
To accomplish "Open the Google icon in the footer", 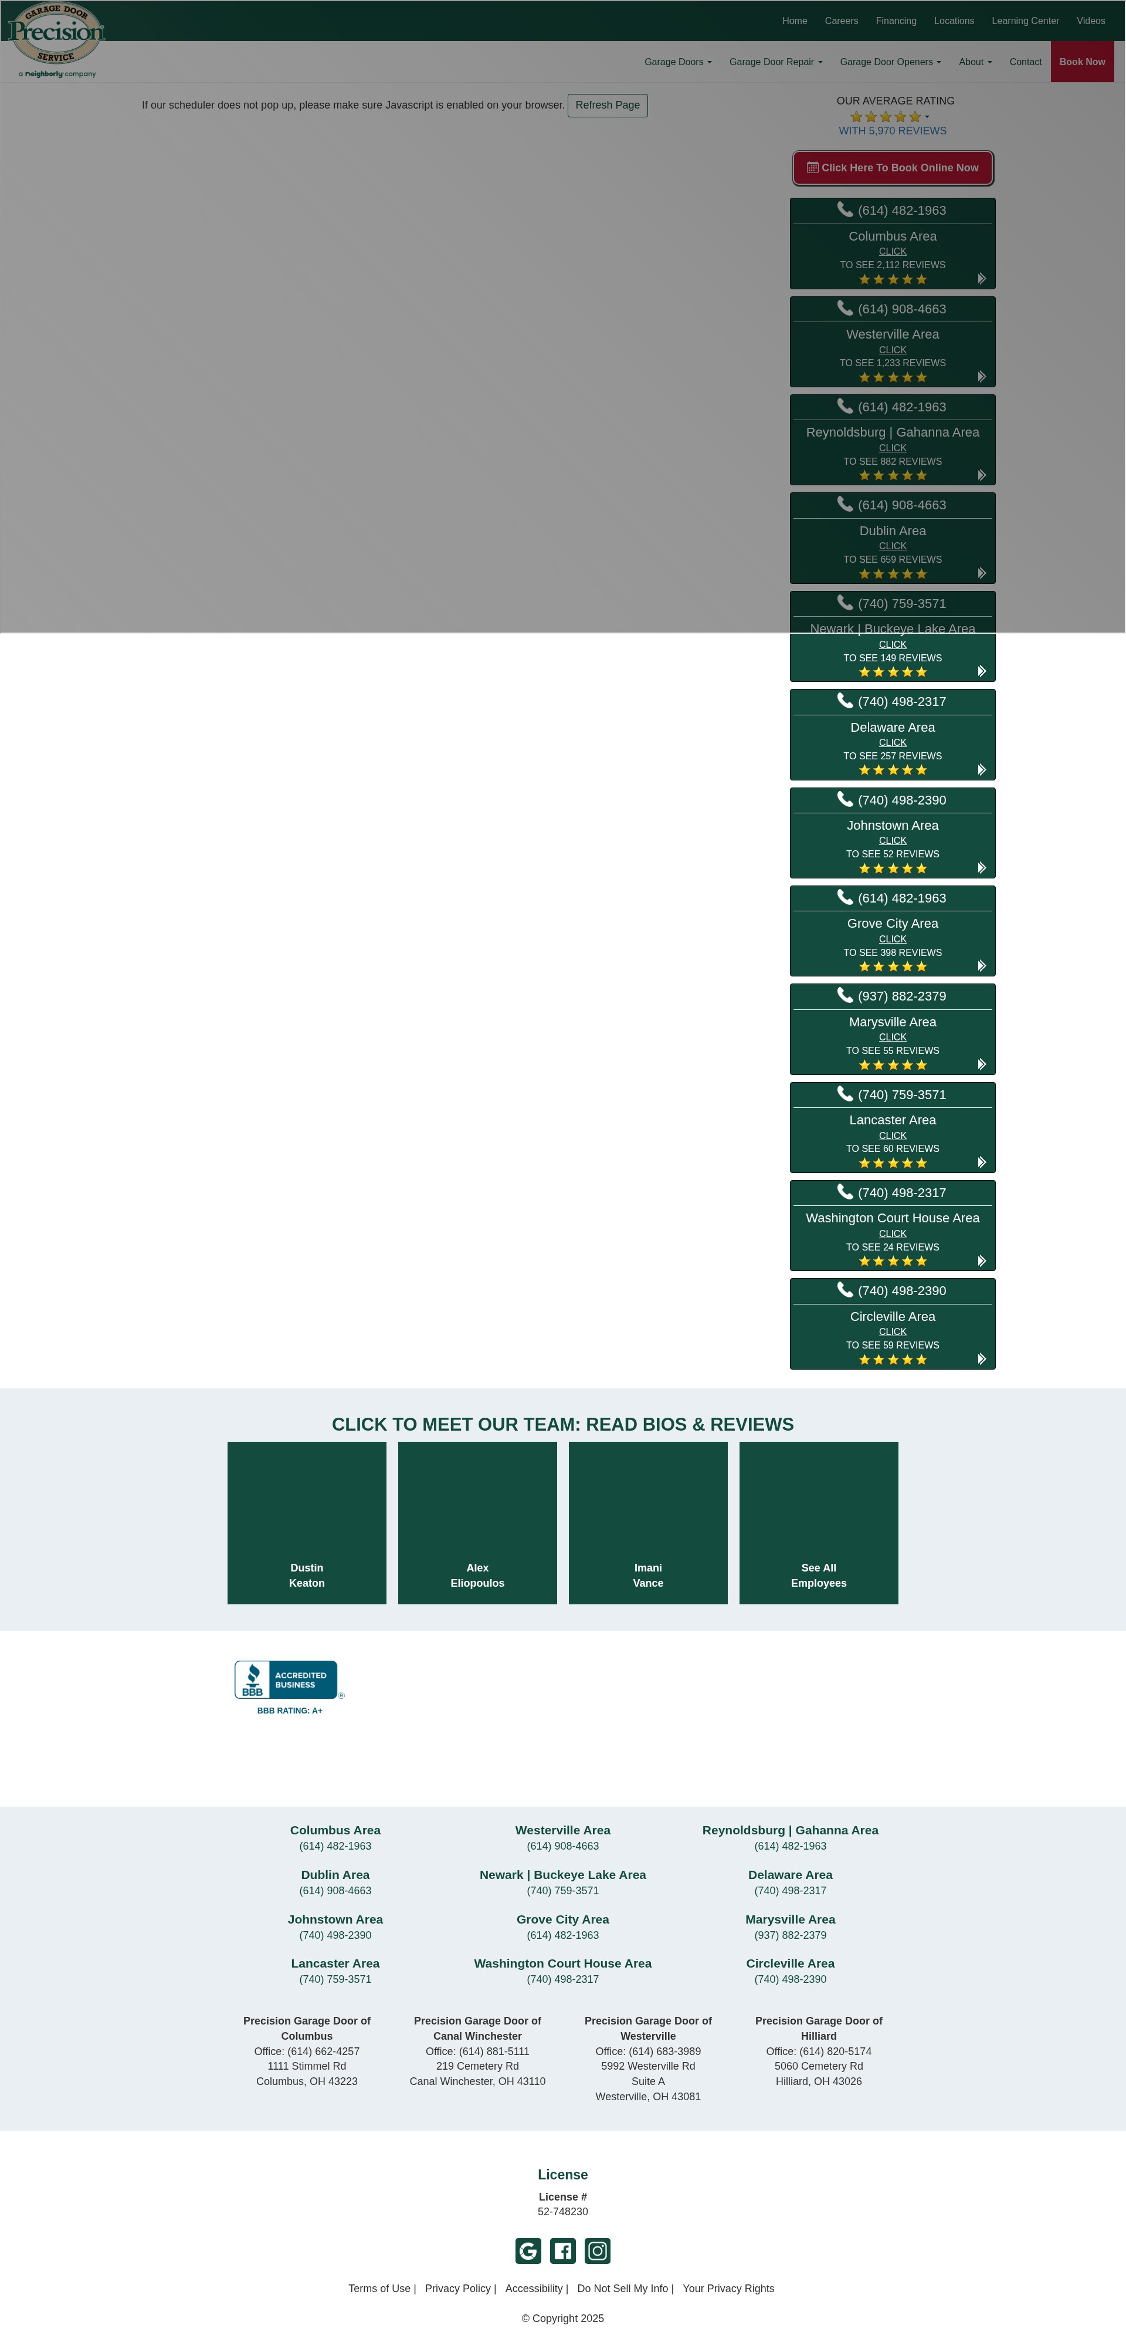I will pos(528,2250).
